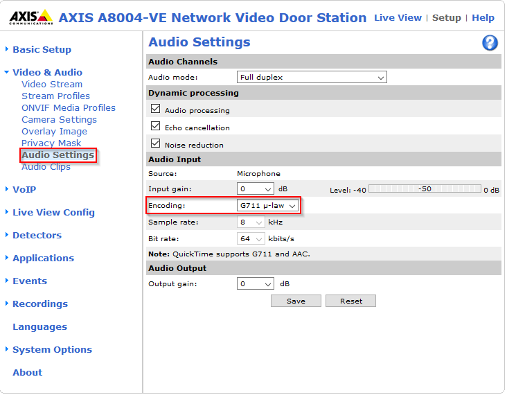Go to Video Stream settings
This screenshot has width=507, height=395.
coord(52,85)
